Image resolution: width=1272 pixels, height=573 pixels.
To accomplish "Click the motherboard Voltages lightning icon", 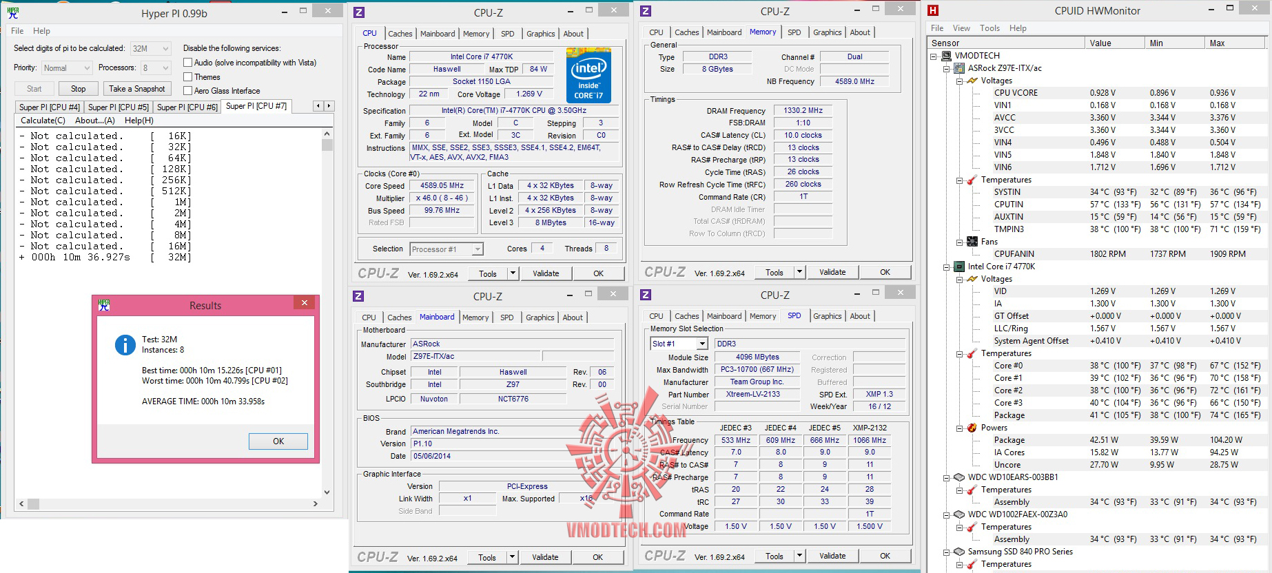I will [x=972, y=81].
